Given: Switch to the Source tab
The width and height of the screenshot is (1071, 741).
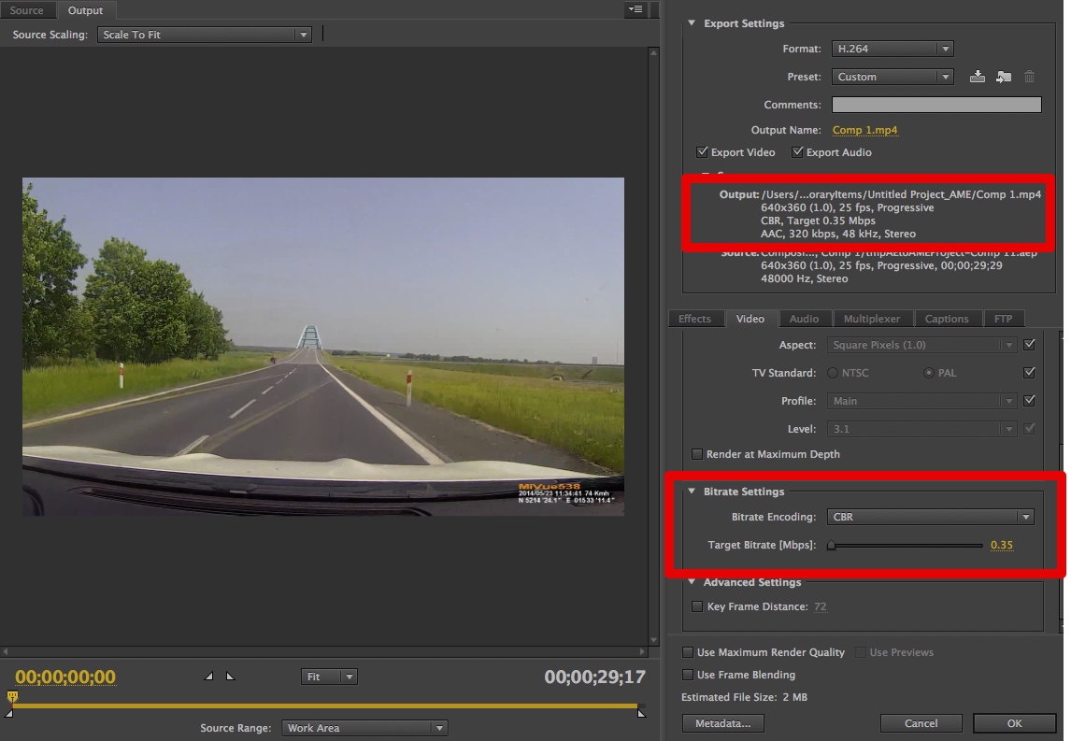Looking at the screenshot, I should click(x=27, y=10).
